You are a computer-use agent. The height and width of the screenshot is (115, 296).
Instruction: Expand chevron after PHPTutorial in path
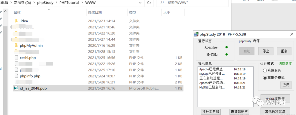pos(82,3)
